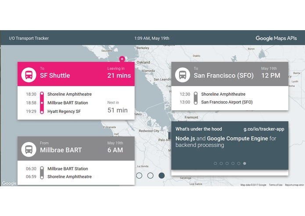Click the La Honda map label
Viewport: 305px width, 216px height.
click(143, 166)
